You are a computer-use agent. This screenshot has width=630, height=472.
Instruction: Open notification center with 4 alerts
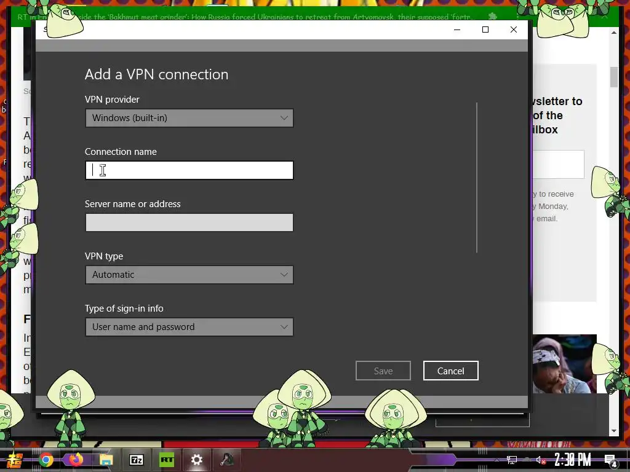pos(611,460)
